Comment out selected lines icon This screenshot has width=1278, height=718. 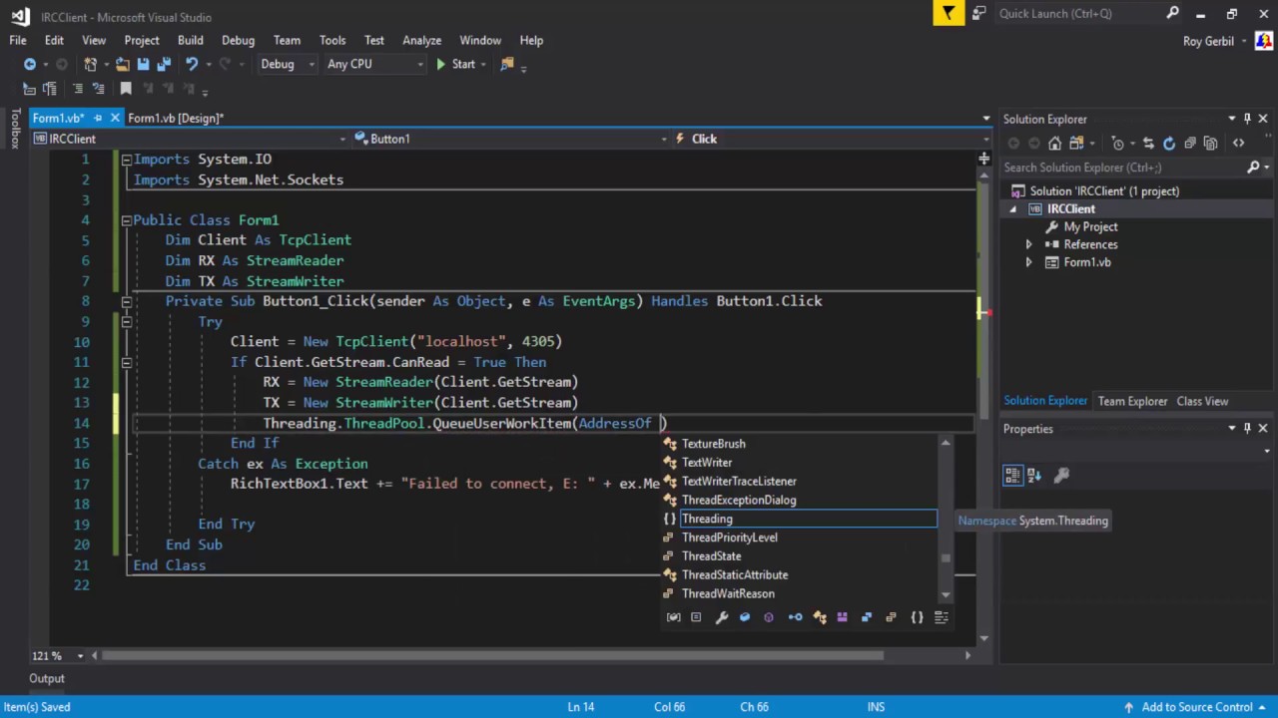tap(77, 89)
